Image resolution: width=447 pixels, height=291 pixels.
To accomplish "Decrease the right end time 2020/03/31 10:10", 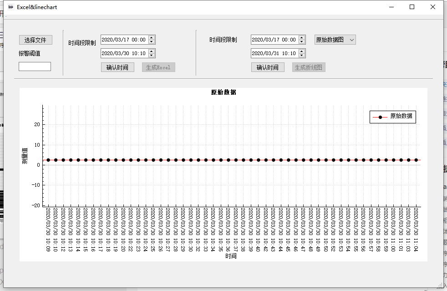I will [x=302, y=56].
